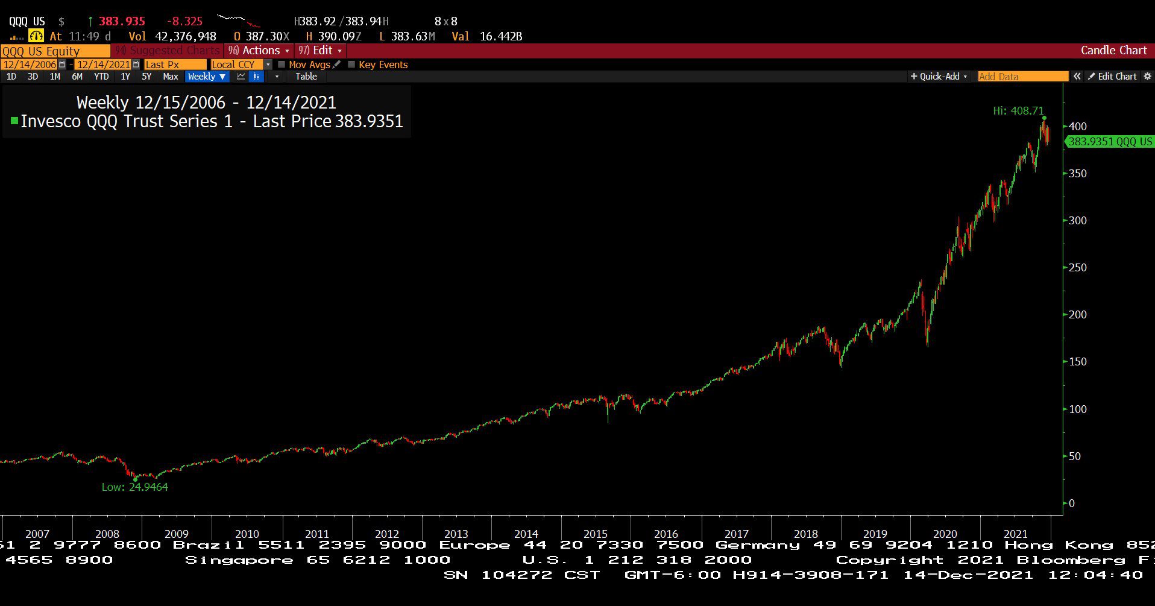Click the 400 label on price axis
The width and height of the screenshot is (1155, 606).
pyautogui.click(x=1077, y=127)
